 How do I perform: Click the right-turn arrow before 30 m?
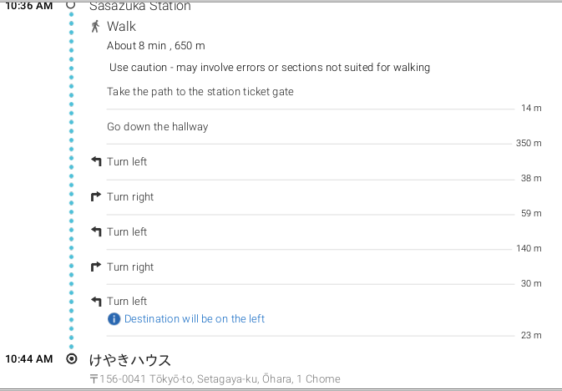(96, 267)
